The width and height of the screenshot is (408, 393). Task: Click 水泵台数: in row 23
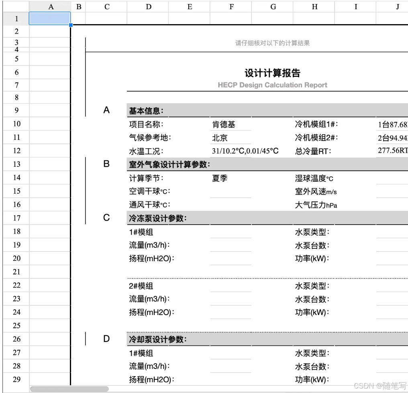(x=312, y=299)
